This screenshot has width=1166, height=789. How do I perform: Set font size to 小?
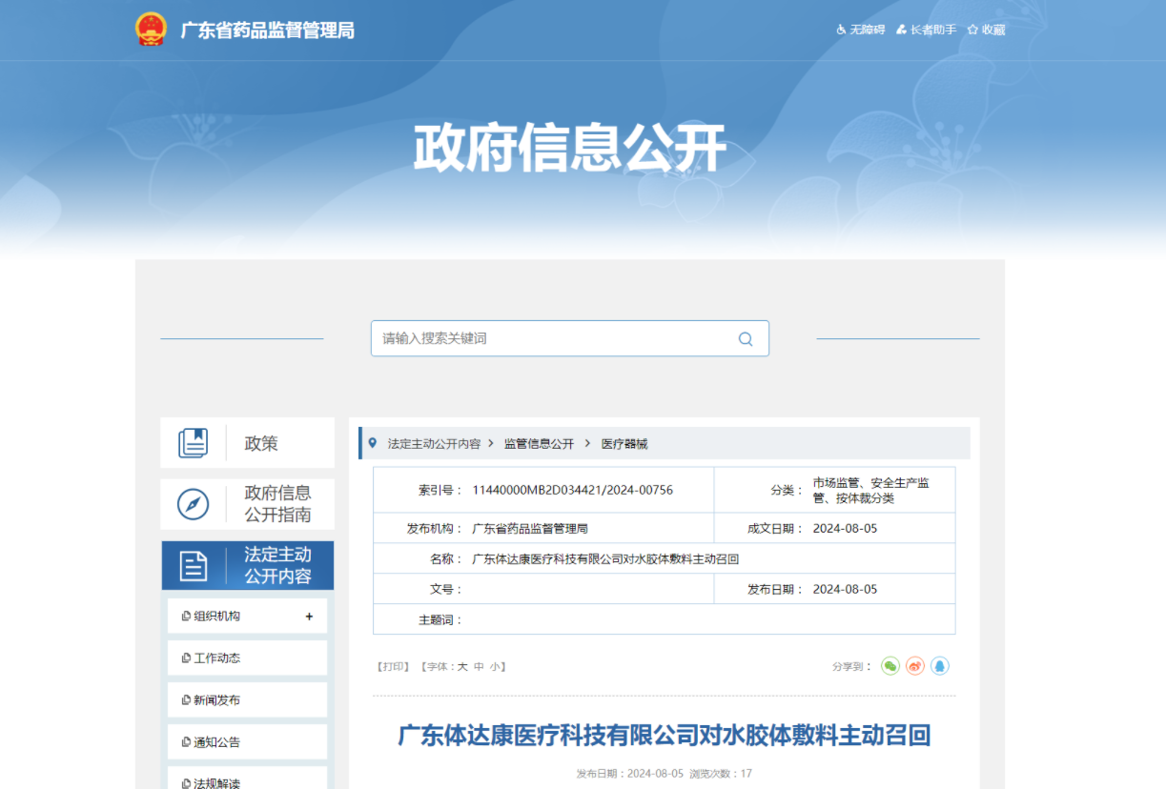[495, 667]
